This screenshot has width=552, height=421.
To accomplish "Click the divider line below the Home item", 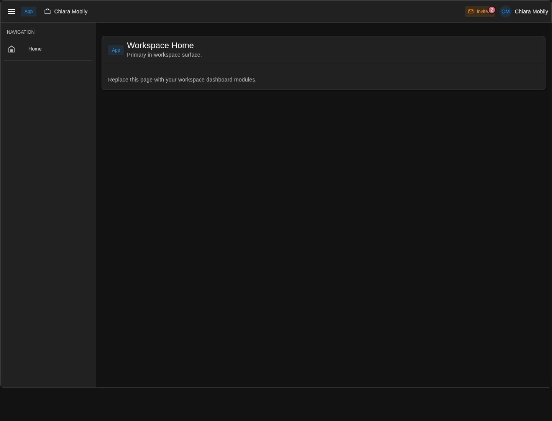I will (48, 60).
